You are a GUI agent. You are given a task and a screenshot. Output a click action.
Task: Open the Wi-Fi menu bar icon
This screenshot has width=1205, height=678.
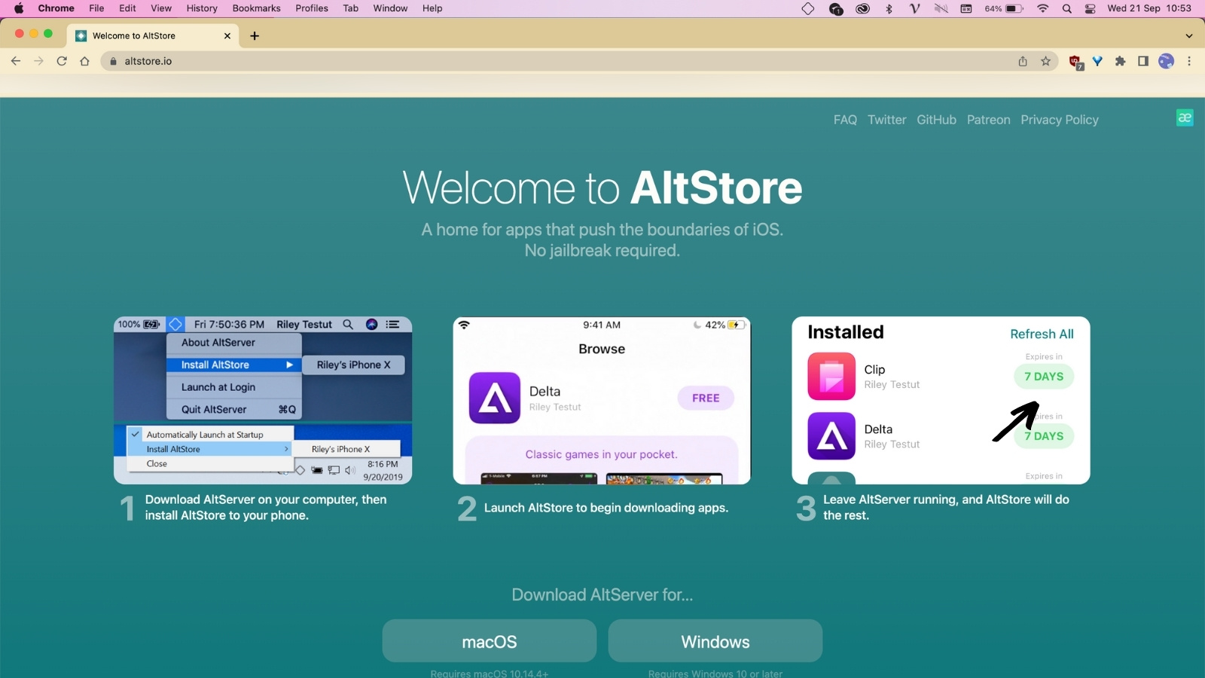tap(1042, 8)
